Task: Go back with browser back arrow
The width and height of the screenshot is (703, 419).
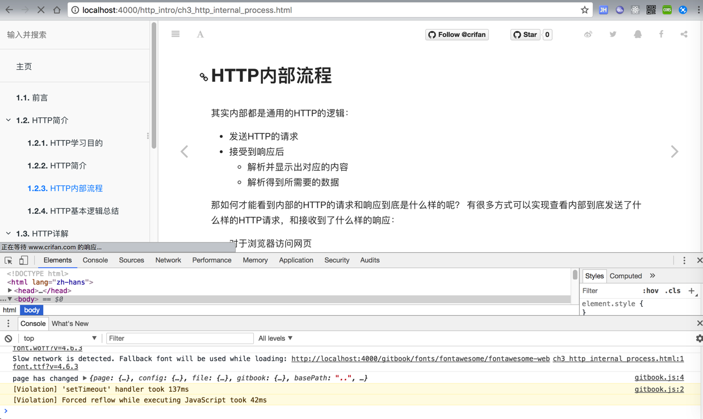Action: 9,10
